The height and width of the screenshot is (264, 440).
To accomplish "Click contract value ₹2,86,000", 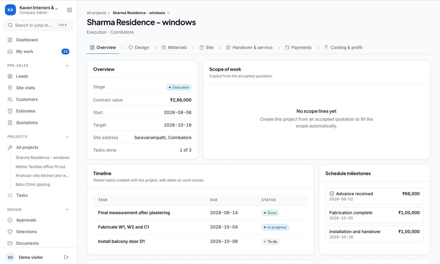I will tap(181, 100).
